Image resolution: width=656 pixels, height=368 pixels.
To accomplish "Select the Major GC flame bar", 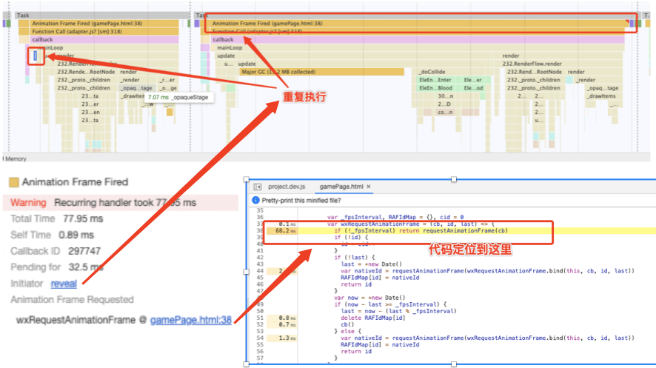I will coord(322,72).
